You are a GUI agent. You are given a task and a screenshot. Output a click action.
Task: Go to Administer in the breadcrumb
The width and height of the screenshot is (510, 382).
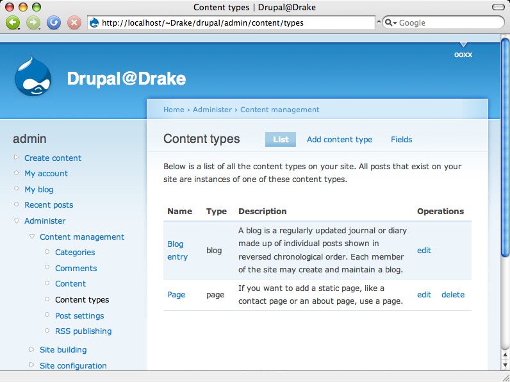coord(212,110)
